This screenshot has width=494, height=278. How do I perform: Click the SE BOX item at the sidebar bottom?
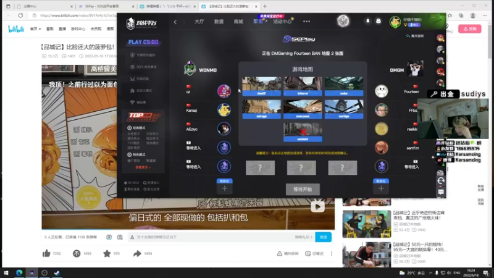(x=132, y=183)
